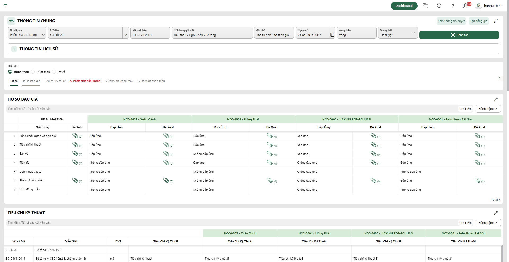Switch to the Tất cả tab
Viewport: 509px width, 262px height.
click(14, 81)
